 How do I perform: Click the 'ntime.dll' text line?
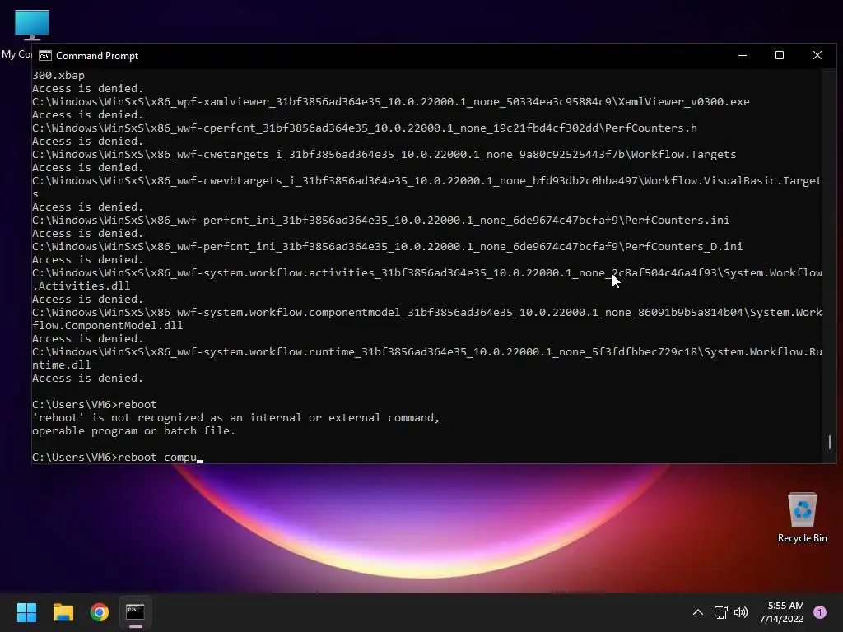coord(61,365)
